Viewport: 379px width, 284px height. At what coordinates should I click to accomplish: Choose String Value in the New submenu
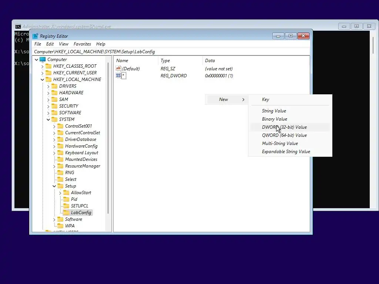point(290,111)
